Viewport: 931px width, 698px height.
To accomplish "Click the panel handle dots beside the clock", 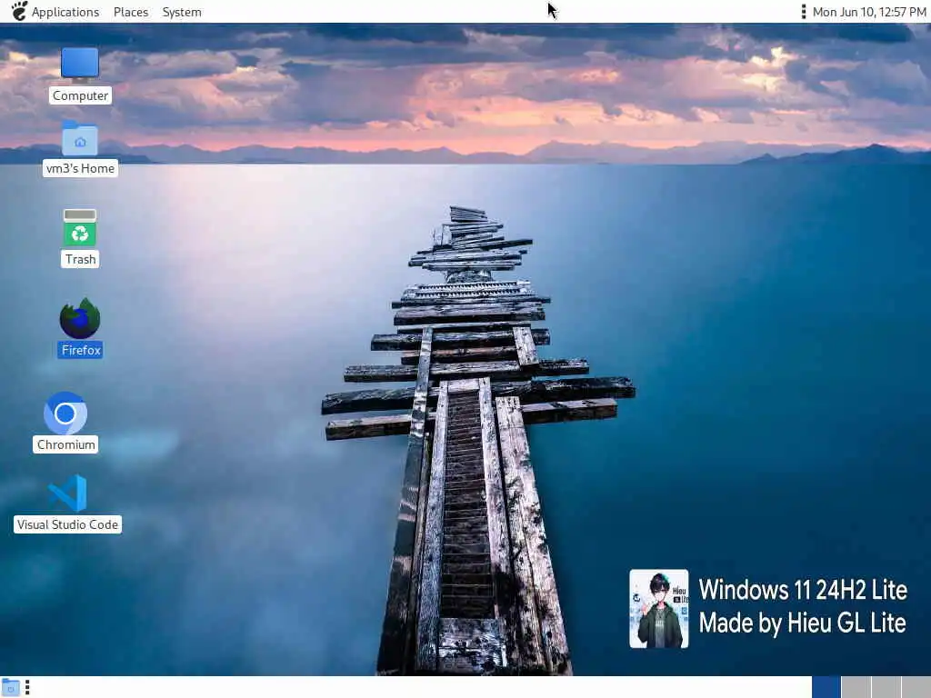I will (x=804, y=12).
